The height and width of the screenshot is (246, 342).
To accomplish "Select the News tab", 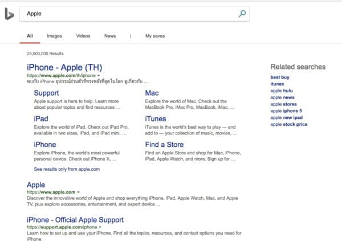I will click(x=110, y=36).
